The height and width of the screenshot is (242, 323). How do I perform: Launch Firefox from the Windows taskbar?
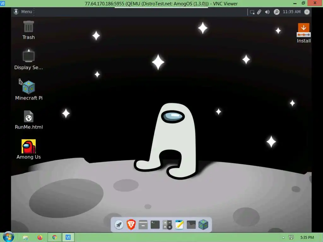[40, 238]
